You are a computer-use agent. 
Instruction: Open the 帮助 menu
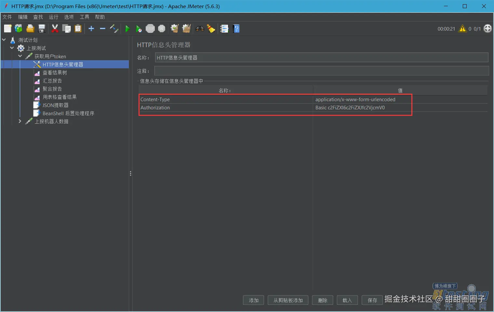pyautogui.click(x=100, y=17)
